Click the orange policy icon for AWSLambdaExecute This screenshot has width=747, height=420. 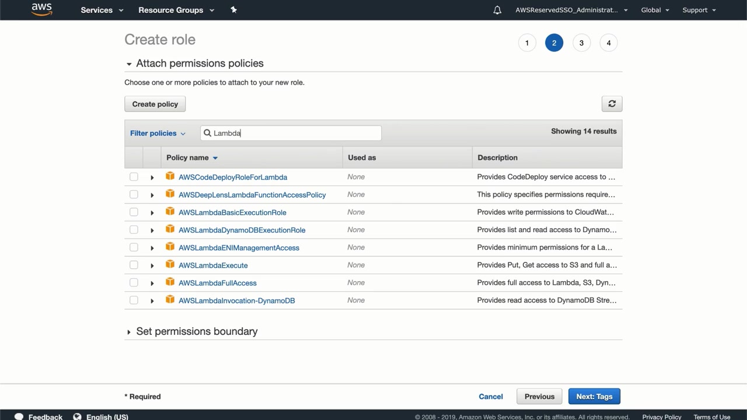pyautogui.click(x=170, y=264)
